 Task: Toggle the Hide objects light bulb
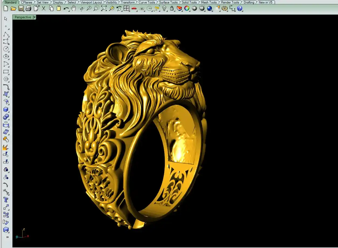164,9
